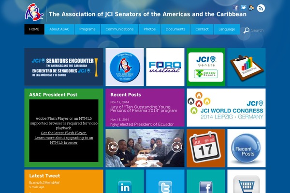Click the meeting photo in slideshow
Viewport: 290px width, 193px height.
point(145,148)
